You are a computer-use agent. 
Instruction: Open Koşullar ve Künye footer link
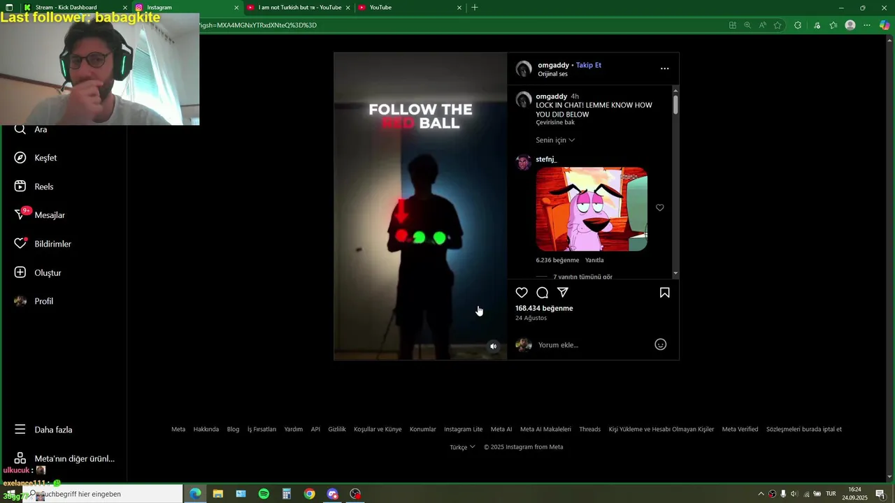pos(378,429)
